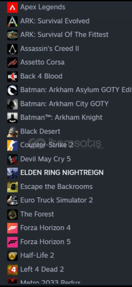Select Devil May Cry 5 entry

click(66, 159)
